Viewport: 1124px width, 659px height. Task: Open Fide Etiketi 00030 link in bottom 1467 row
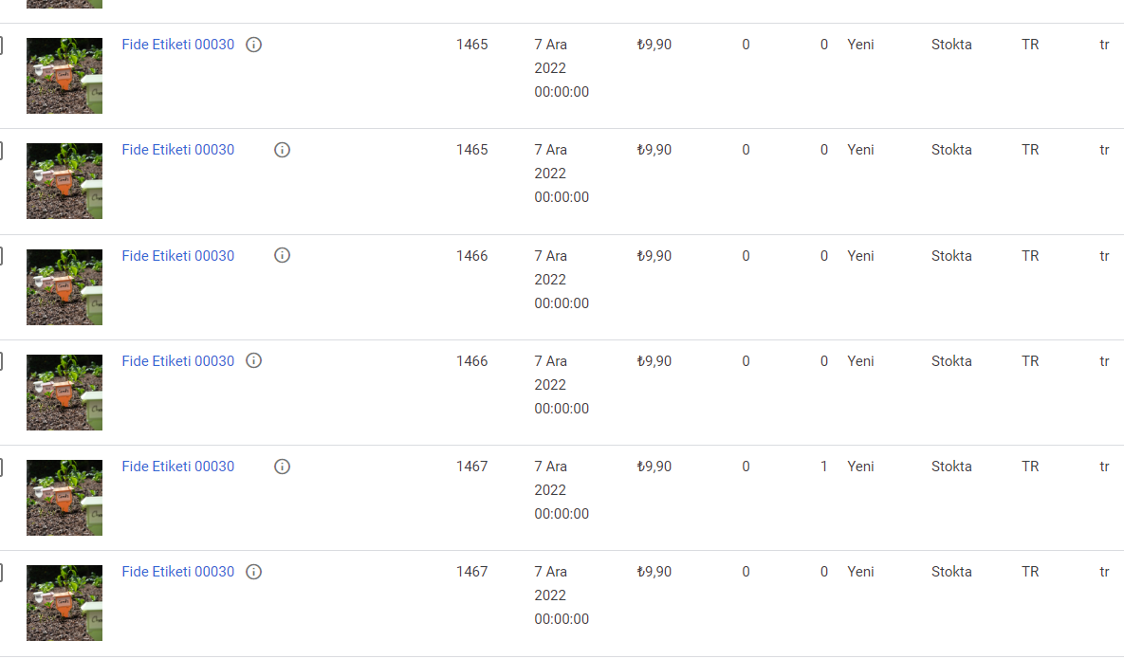[177, 572]
